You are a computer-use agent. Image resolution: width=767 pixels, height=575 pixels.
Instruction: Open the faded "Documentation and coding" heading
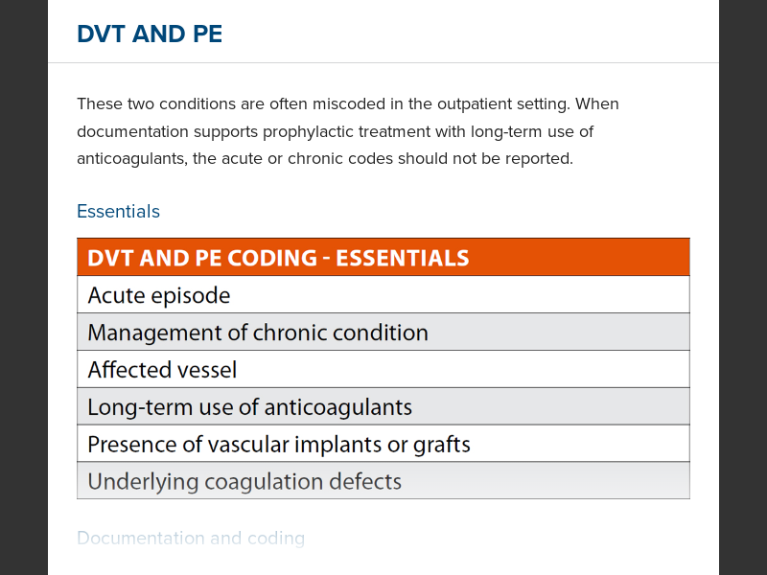point(191,539)
